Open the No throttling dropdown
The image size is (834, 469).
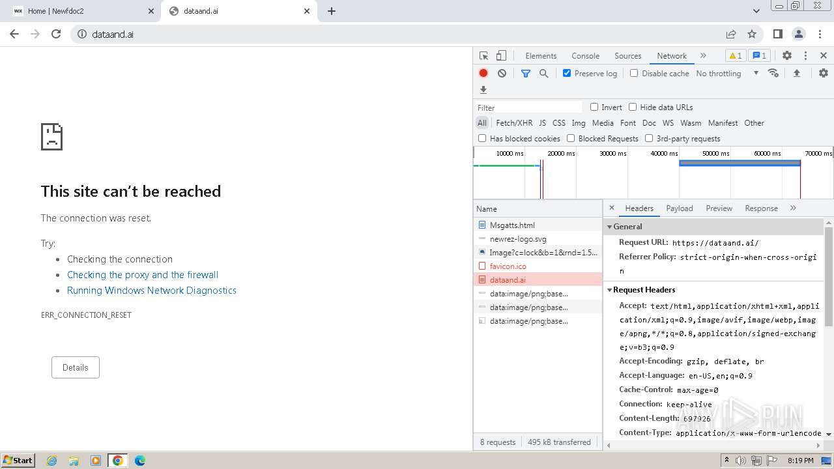pyautogui.click(x=727, y=73)
